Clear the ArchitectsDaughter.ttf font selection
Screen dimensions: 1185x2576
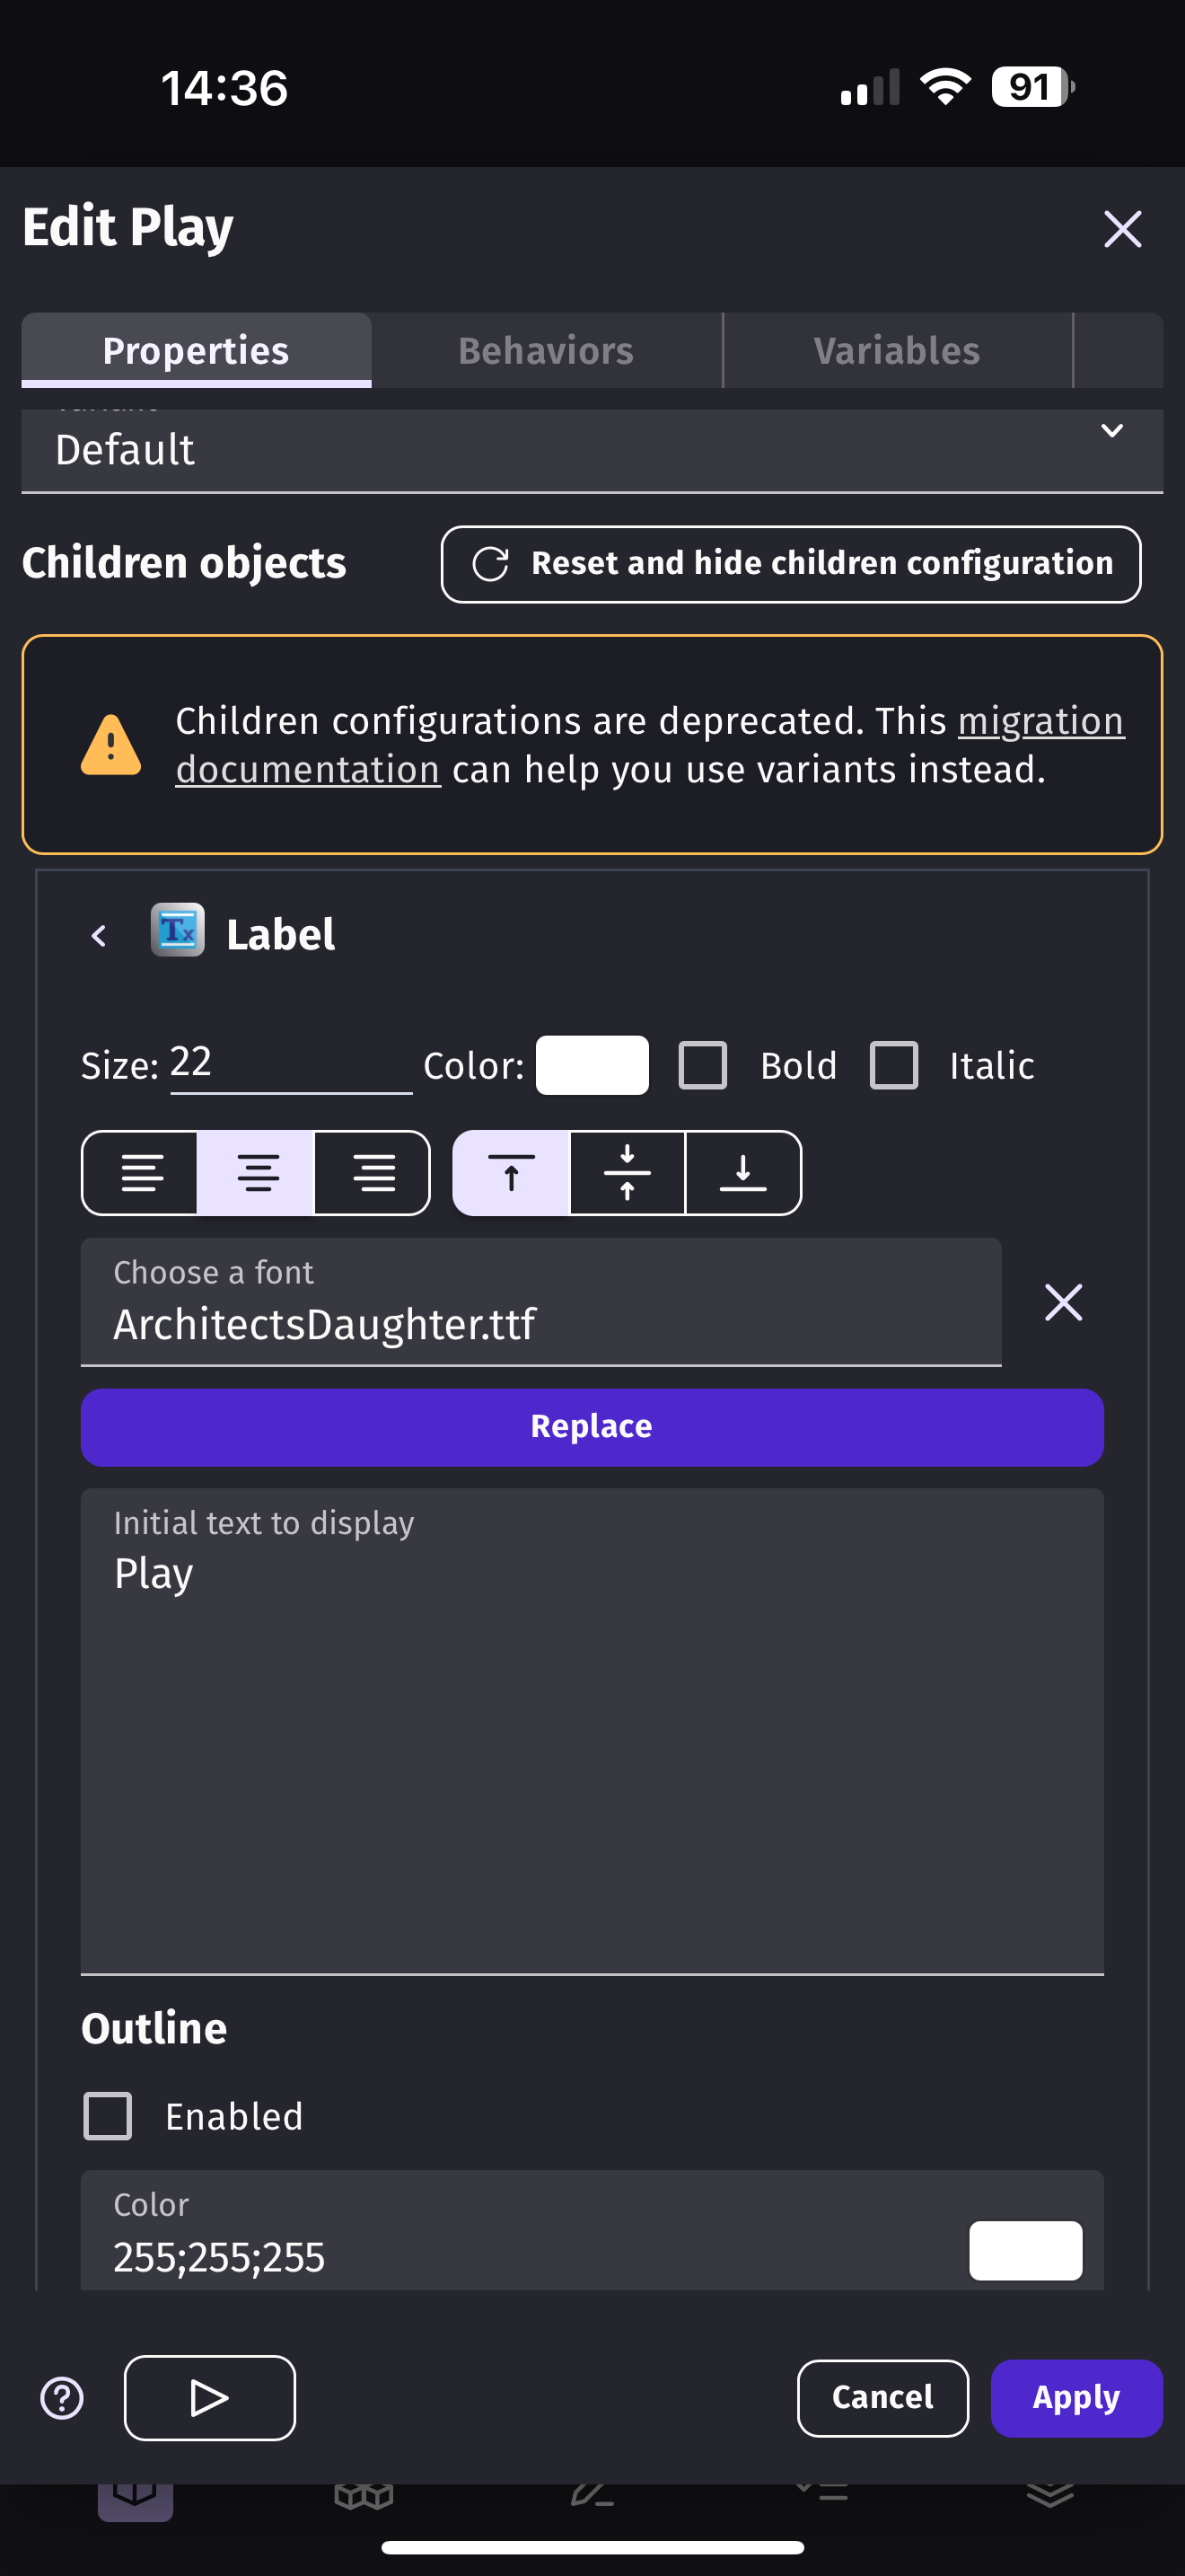(x=1063, y=1302)
